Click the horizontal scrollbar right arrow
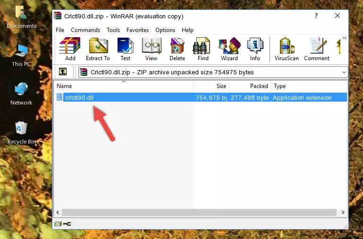The image size is (363, 239). (343, 213)
